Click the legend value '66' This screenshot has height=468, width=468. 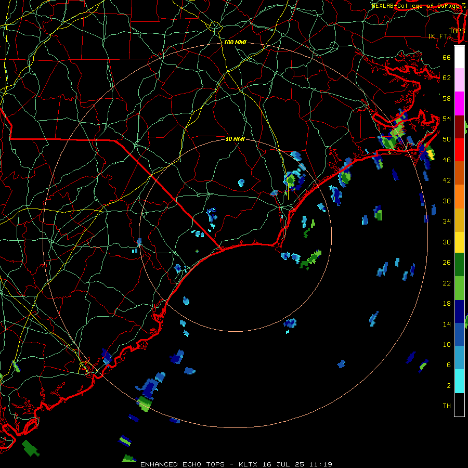(447, 58)
